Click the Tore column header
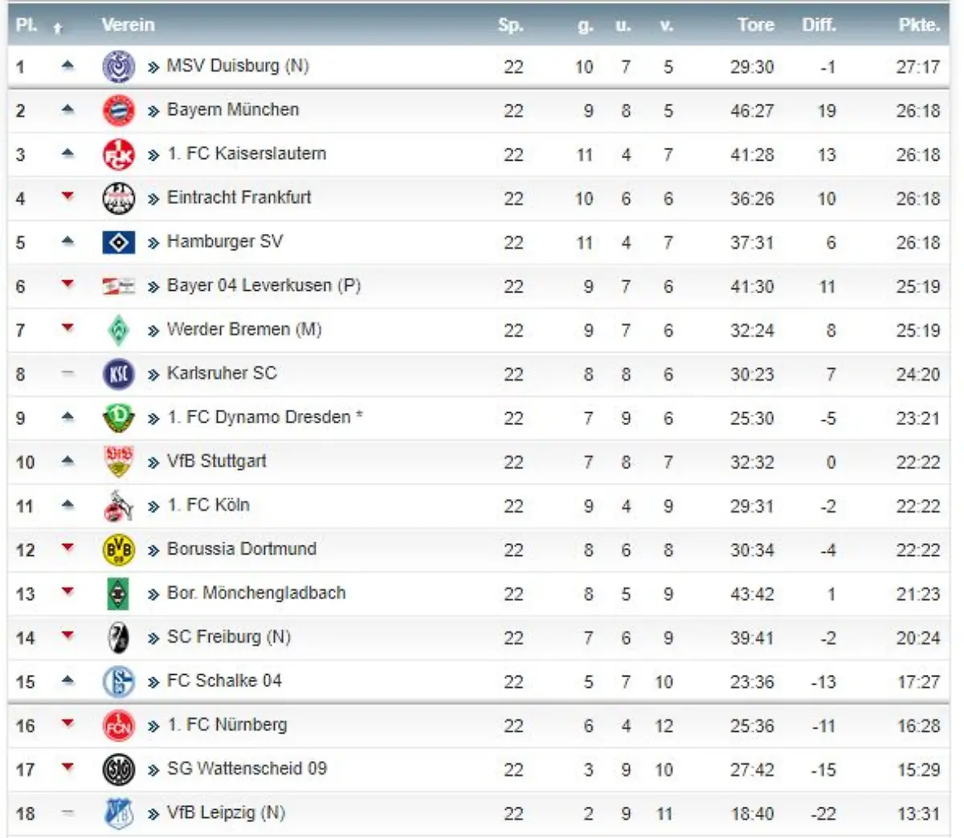964x838 pixels. 755,25
